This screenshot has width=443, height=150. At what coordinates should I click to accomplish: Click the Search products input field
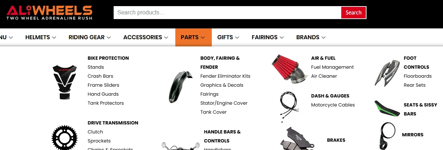tap(227, 13)
